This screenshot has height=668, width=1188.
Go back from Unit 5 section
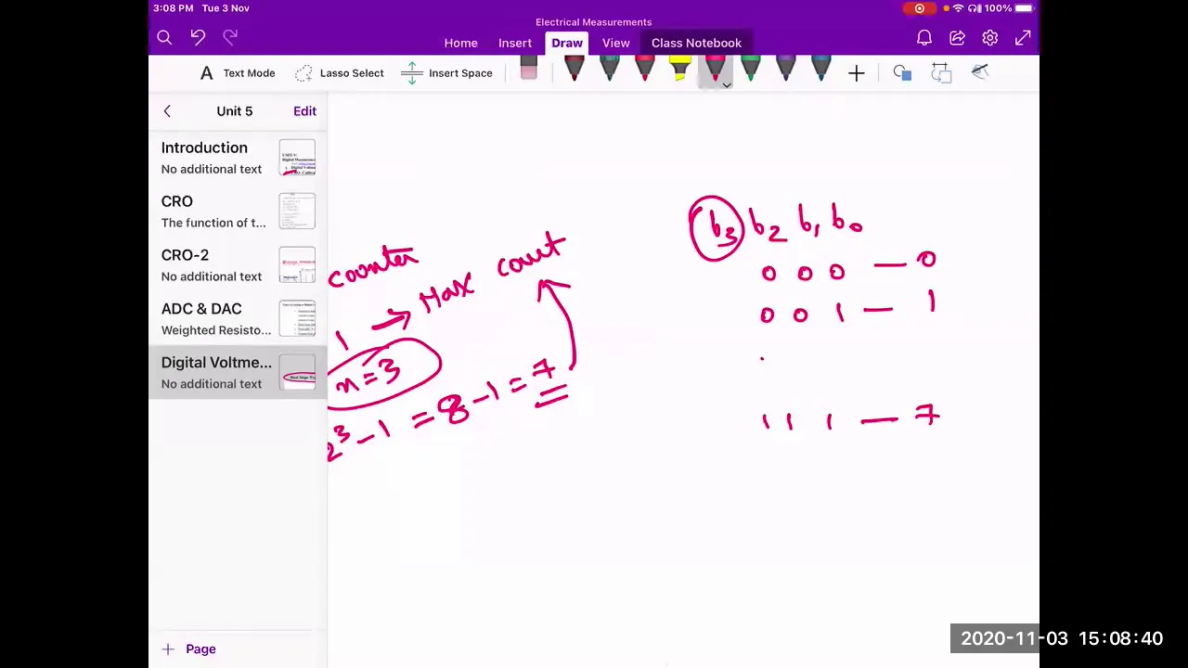pos(167,111)
